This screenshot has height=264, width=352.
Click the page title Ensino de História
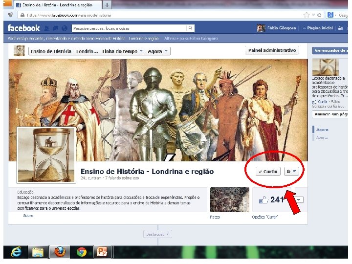click(x=147, y=172)
